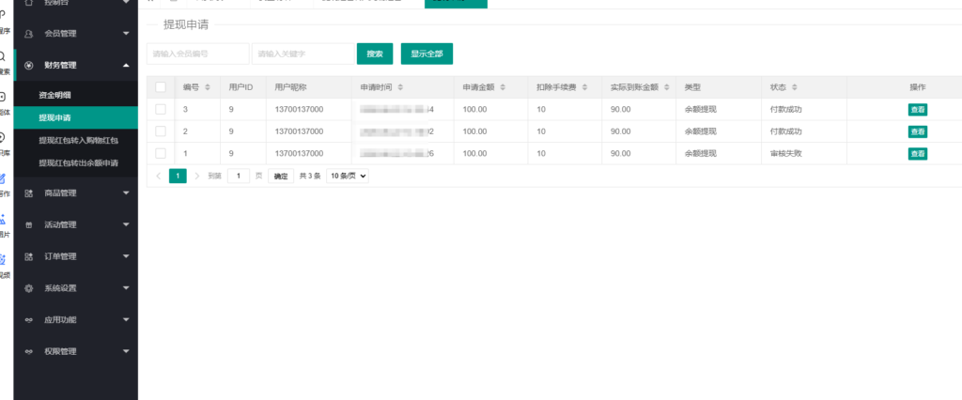Sort table by 实际到账金额 column arrows

click(666, 87)
